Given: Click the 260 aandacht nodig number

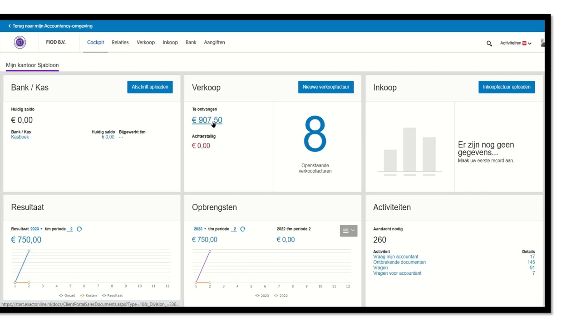Looking at the screenshot, I should click(379, 240).
